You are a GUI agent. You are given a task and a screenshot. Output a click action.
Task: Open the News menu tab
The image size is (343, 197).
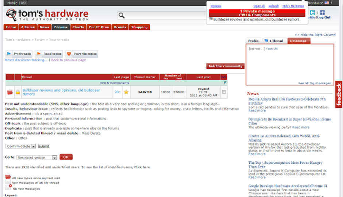[x=45, y=27]
